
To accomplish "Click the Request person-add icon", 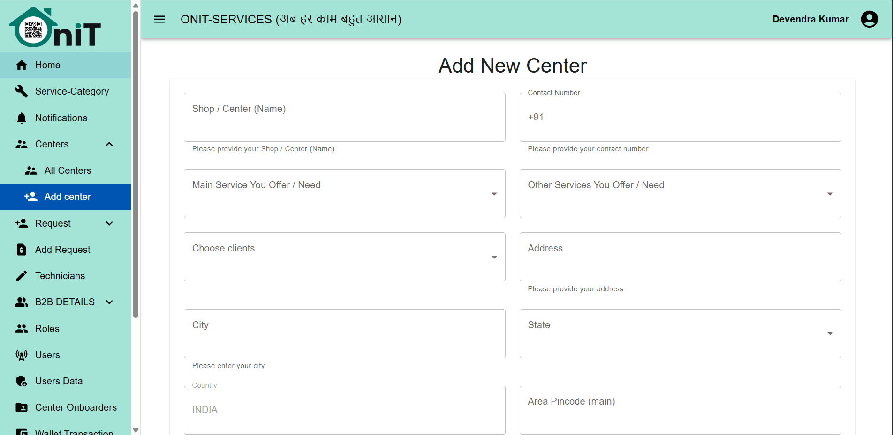I will (22, 223).
